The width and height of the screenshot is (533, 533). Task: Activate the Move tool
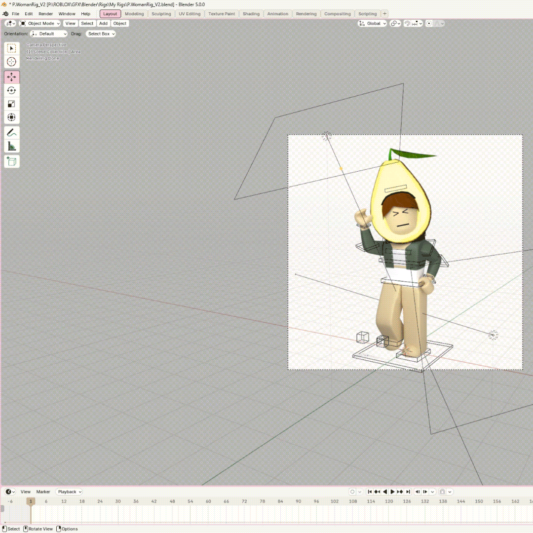click(11, 77)
